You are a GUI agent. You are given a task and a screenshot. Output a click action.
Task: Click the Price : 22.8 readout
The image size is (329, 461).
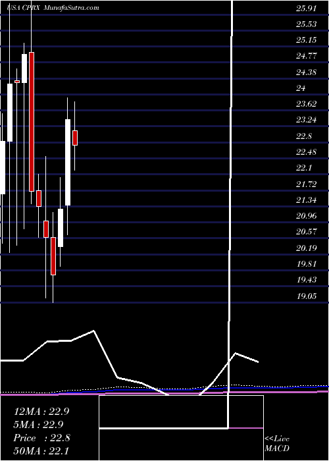(42, 438)
